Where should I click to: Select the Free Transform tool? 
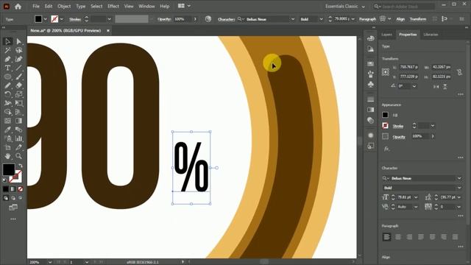coord(18,103)
